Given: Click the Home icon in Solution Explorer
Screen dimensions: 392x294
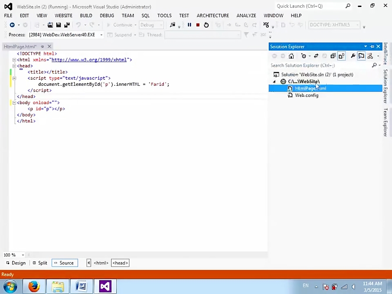Looking at the screenshot, I should (x=291, y=56).
